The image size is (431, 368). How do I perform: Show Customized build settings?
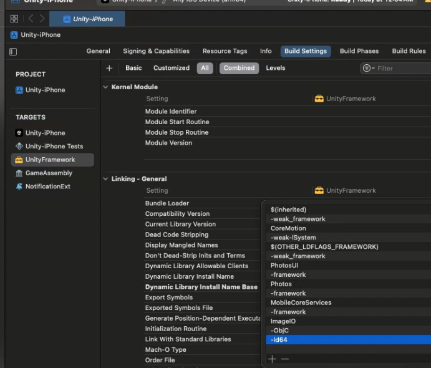(172, 68)
